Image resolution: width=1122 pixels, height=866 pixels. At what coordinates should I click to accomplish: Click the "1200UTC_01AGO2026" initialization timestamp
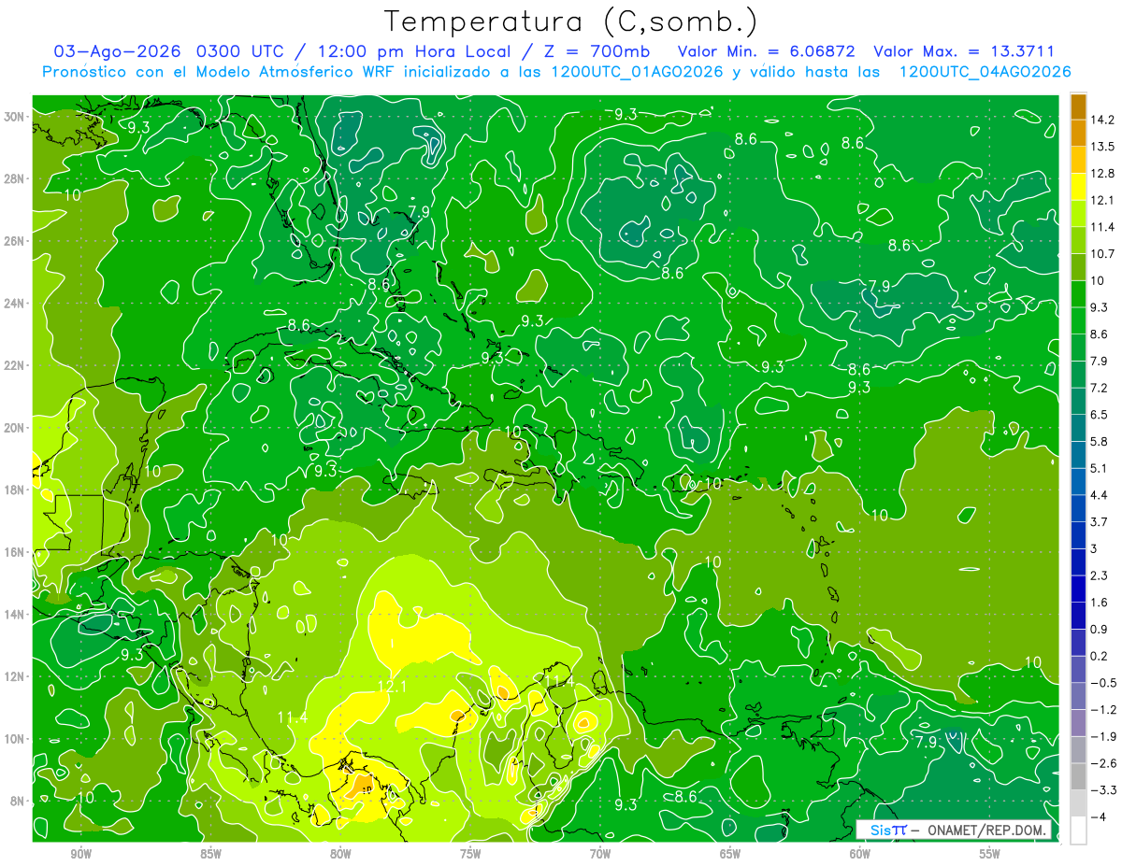638,72
